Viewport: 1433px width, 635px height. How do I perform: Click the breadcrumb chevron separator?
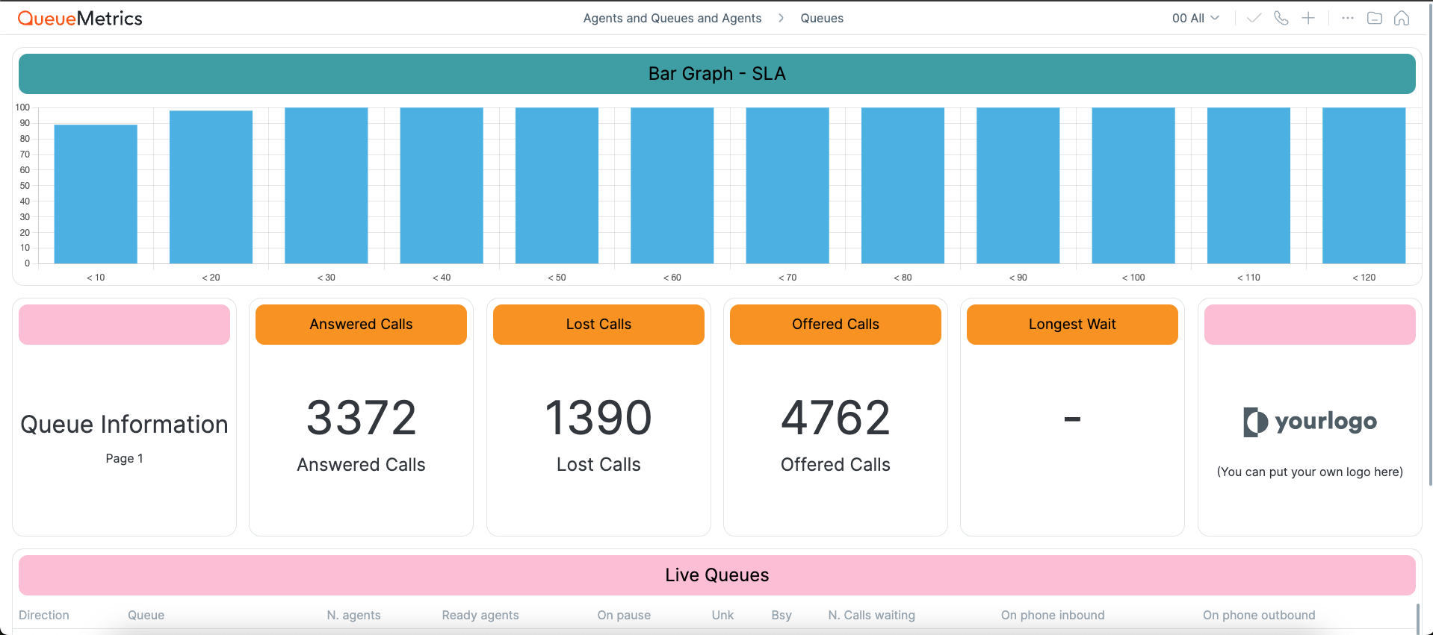(x=781, y=18)
